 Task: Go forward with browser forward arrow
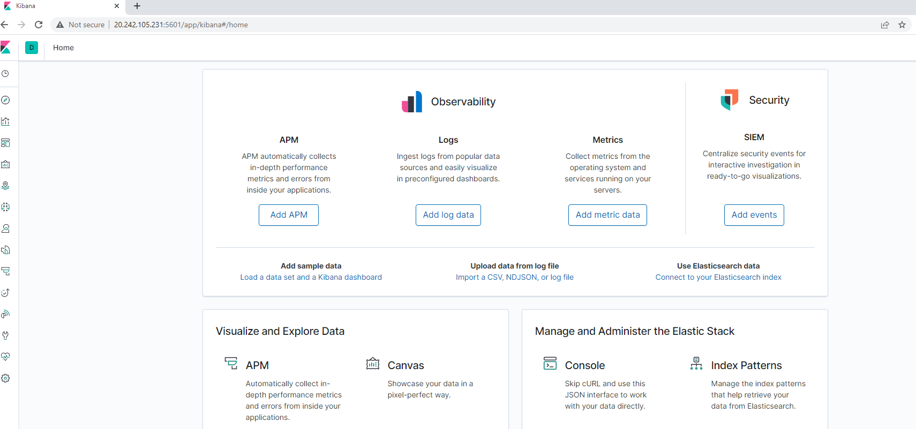coord(21,25)
